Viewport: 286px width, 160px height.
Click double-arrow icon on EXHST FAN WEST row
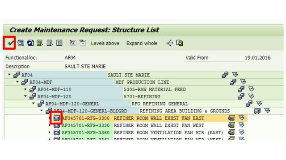(x=241, y=125)
